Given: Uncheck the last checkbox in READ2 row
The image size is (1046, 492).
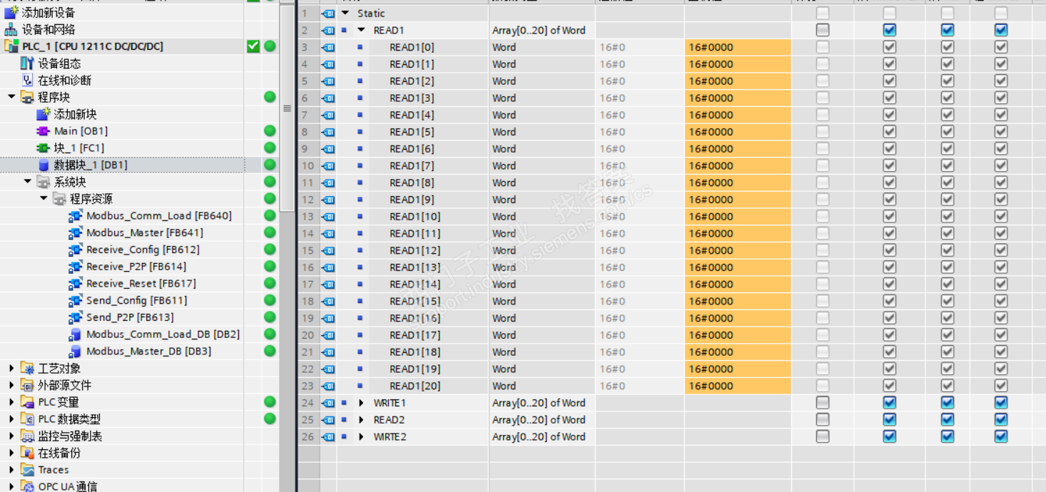Looking at the screenshot, I should coord(1001,420).
